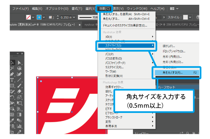Choose ぼかし(F)... in the Stylize submenu

tap(169, 46)
